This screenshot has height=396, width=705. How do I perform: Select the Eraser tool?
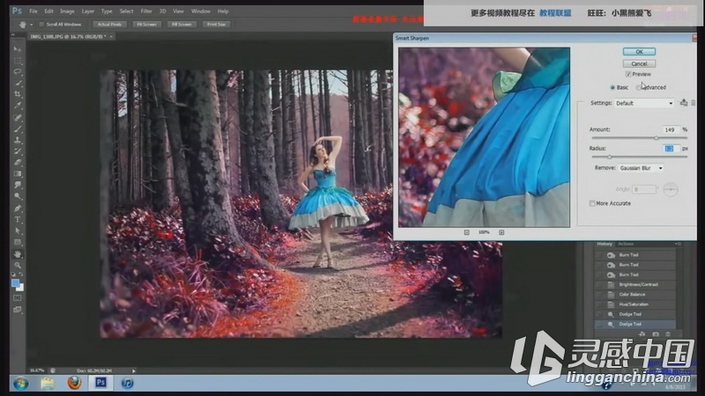(18, 163)
